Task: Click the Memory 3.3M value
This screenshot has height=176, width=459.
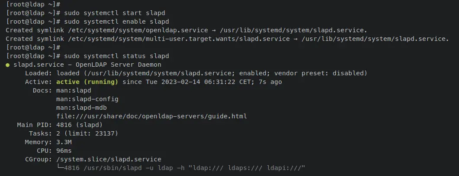Action: click(64, 142)
